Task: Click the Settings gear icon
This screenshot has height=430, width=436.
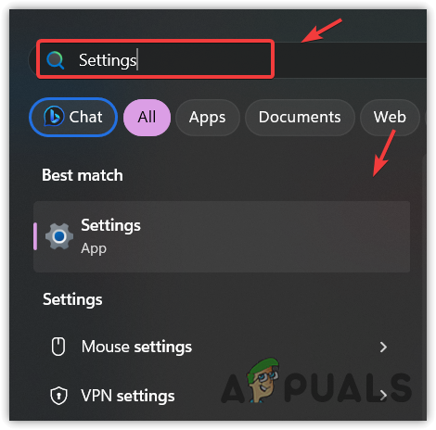Action: tap(59, 236)
